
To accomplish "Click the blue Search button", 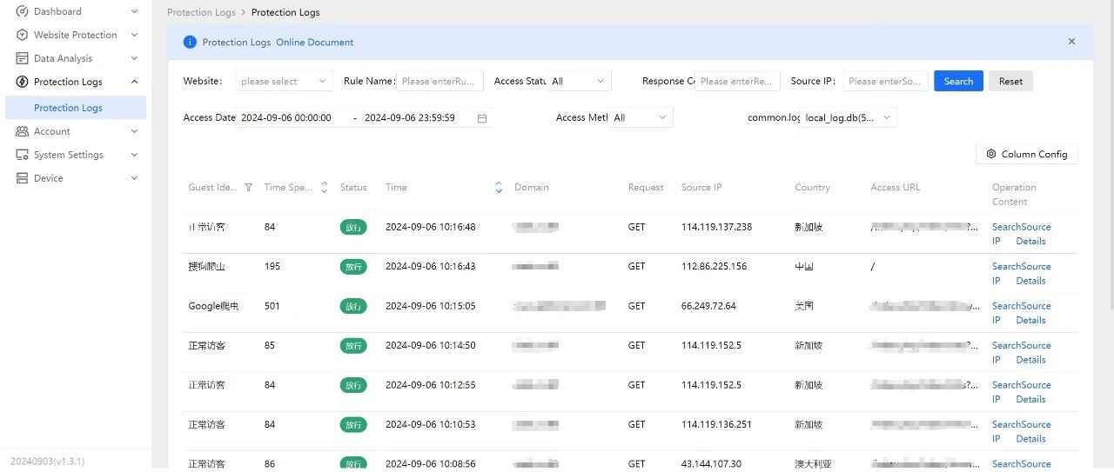I will [958, 81].
